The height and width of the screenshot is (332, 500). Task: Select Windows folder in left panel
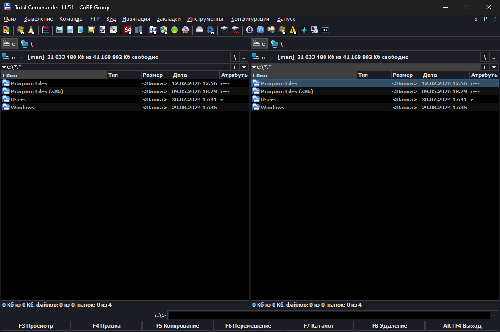pos(125,108)
